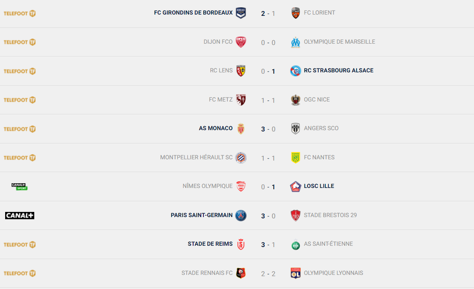The height and width of the screenshot is (289, 474).
Task: Click the Canal+ Sport broadcaster logo
Action: point(20,187)
